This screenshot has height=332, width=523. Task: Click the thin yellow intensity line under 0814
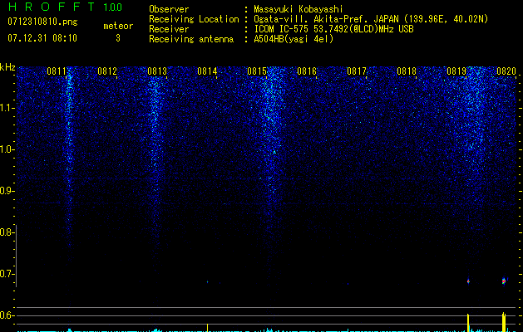208,328
